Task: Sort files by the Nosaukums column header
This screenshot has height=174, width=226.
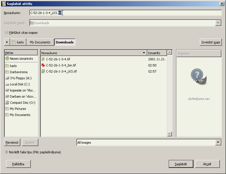Action: click(94, 53)
